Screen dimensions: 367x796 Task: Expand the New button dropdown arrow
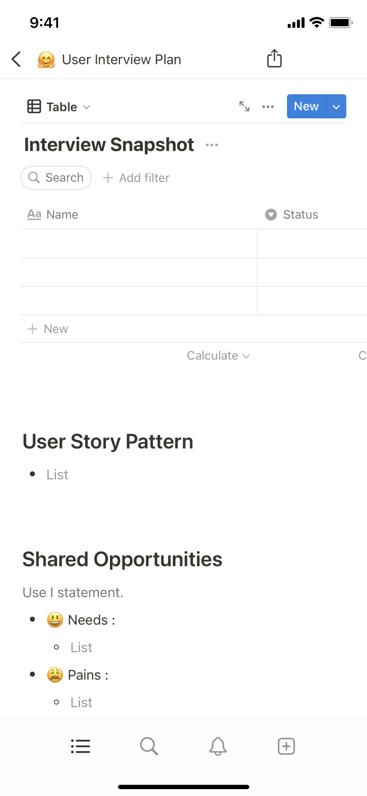tap(336, 107)
